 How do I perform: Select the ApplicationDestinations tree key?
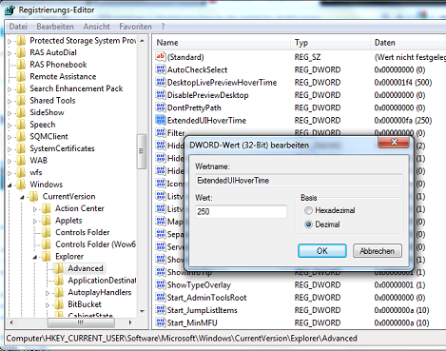pos(102,281)
